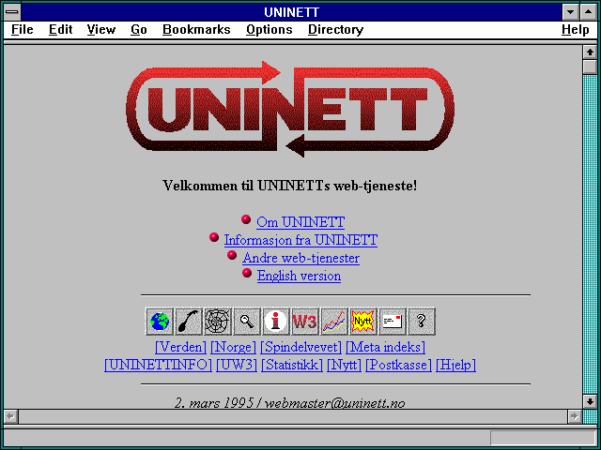Open the Options menu
601x450 pixels.
coord(270,29)
